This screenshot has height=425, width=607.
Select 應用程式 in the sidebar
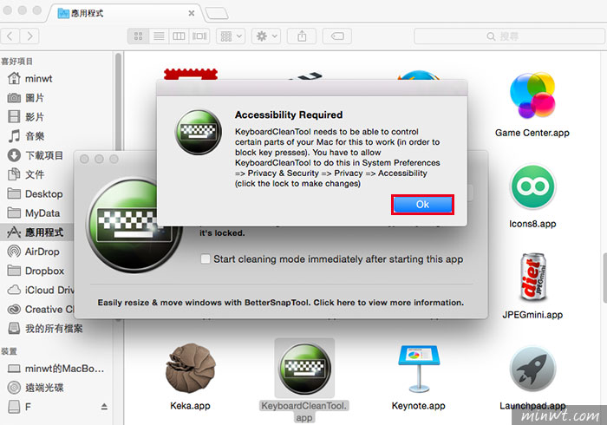click(36, 232)
